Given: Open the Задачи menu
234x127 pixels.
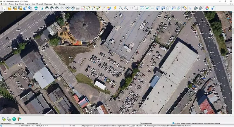Looking at the screenshot, I should click(x=27, y=4).
